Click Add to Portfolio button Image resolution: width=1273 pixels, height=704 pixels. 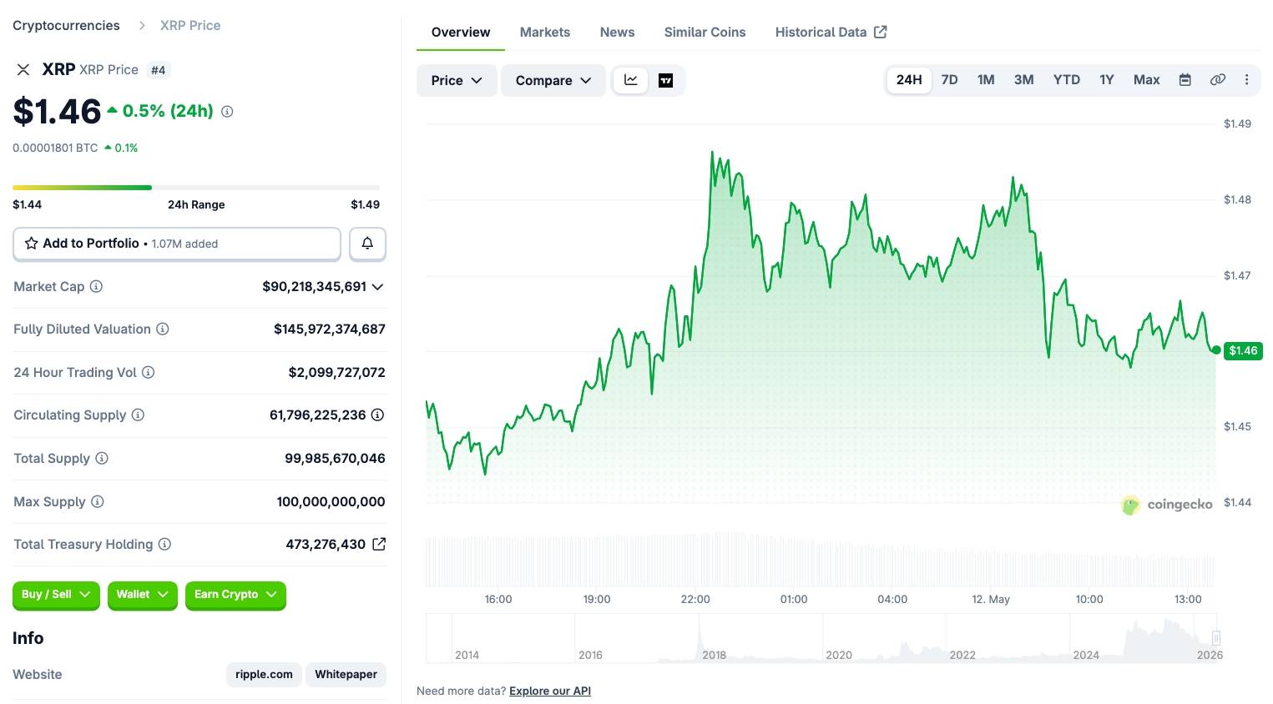click(x=177, y=244)
